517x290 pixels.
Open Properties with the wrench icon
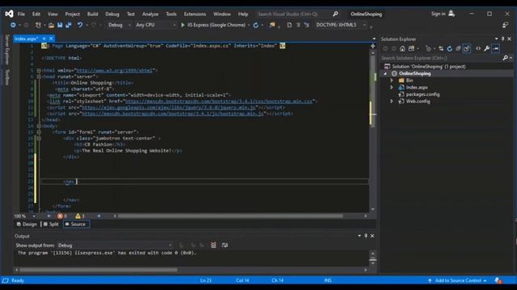(486, 48)
